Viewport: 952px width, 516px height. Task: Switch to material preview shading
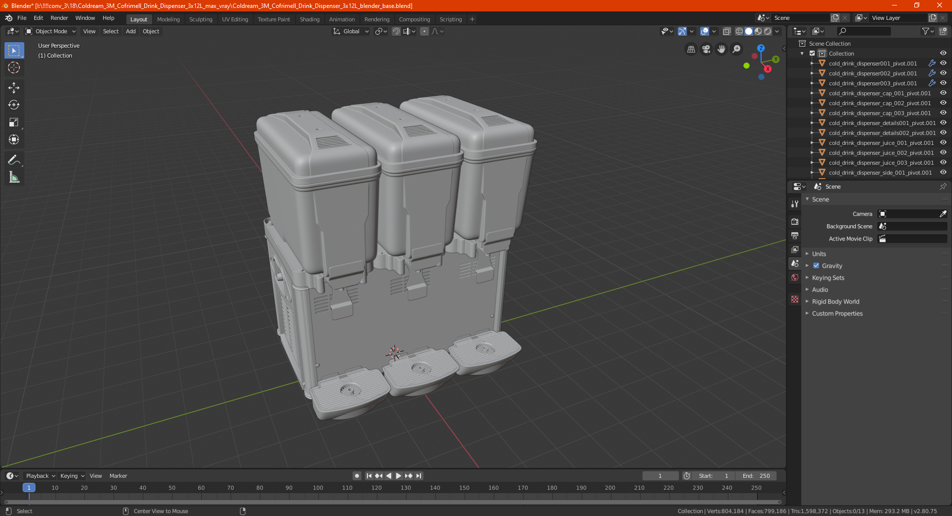[x=758, y=31]
